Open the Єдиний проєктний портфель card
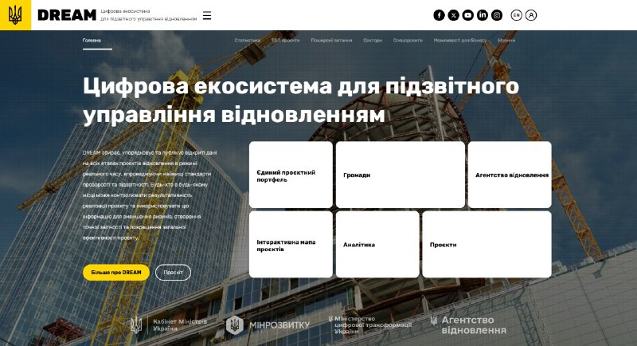637x346 pixels. click(x=291, y=175)
